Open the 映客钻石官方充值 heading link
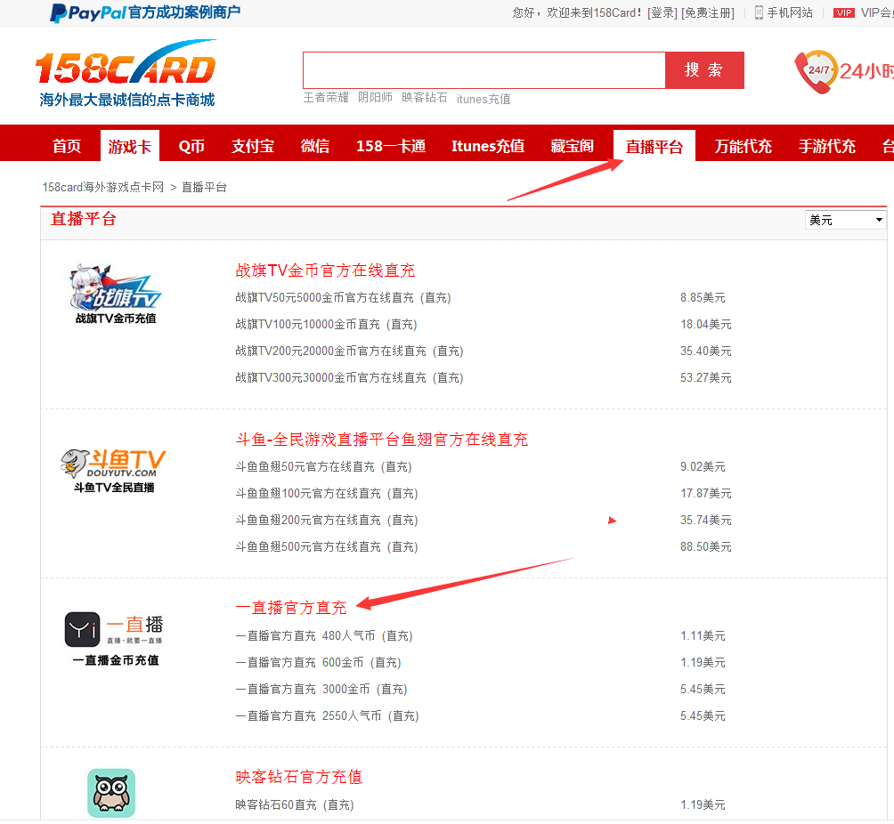The height and width of the screenshot is (824, 894). point(299,777)
